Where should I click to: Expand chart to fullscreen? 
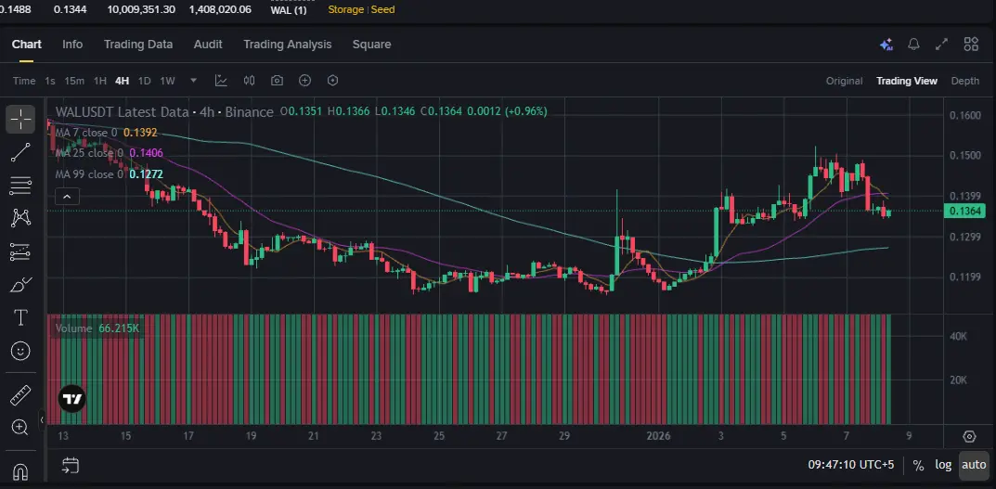pos(942,45)
